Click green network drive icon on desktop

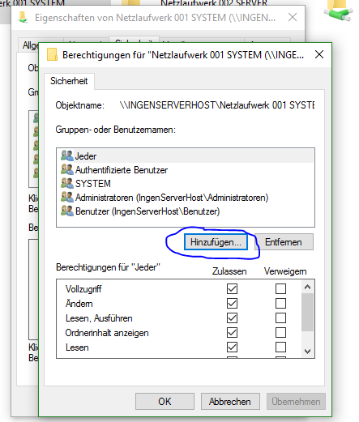[x=339, y=11]
